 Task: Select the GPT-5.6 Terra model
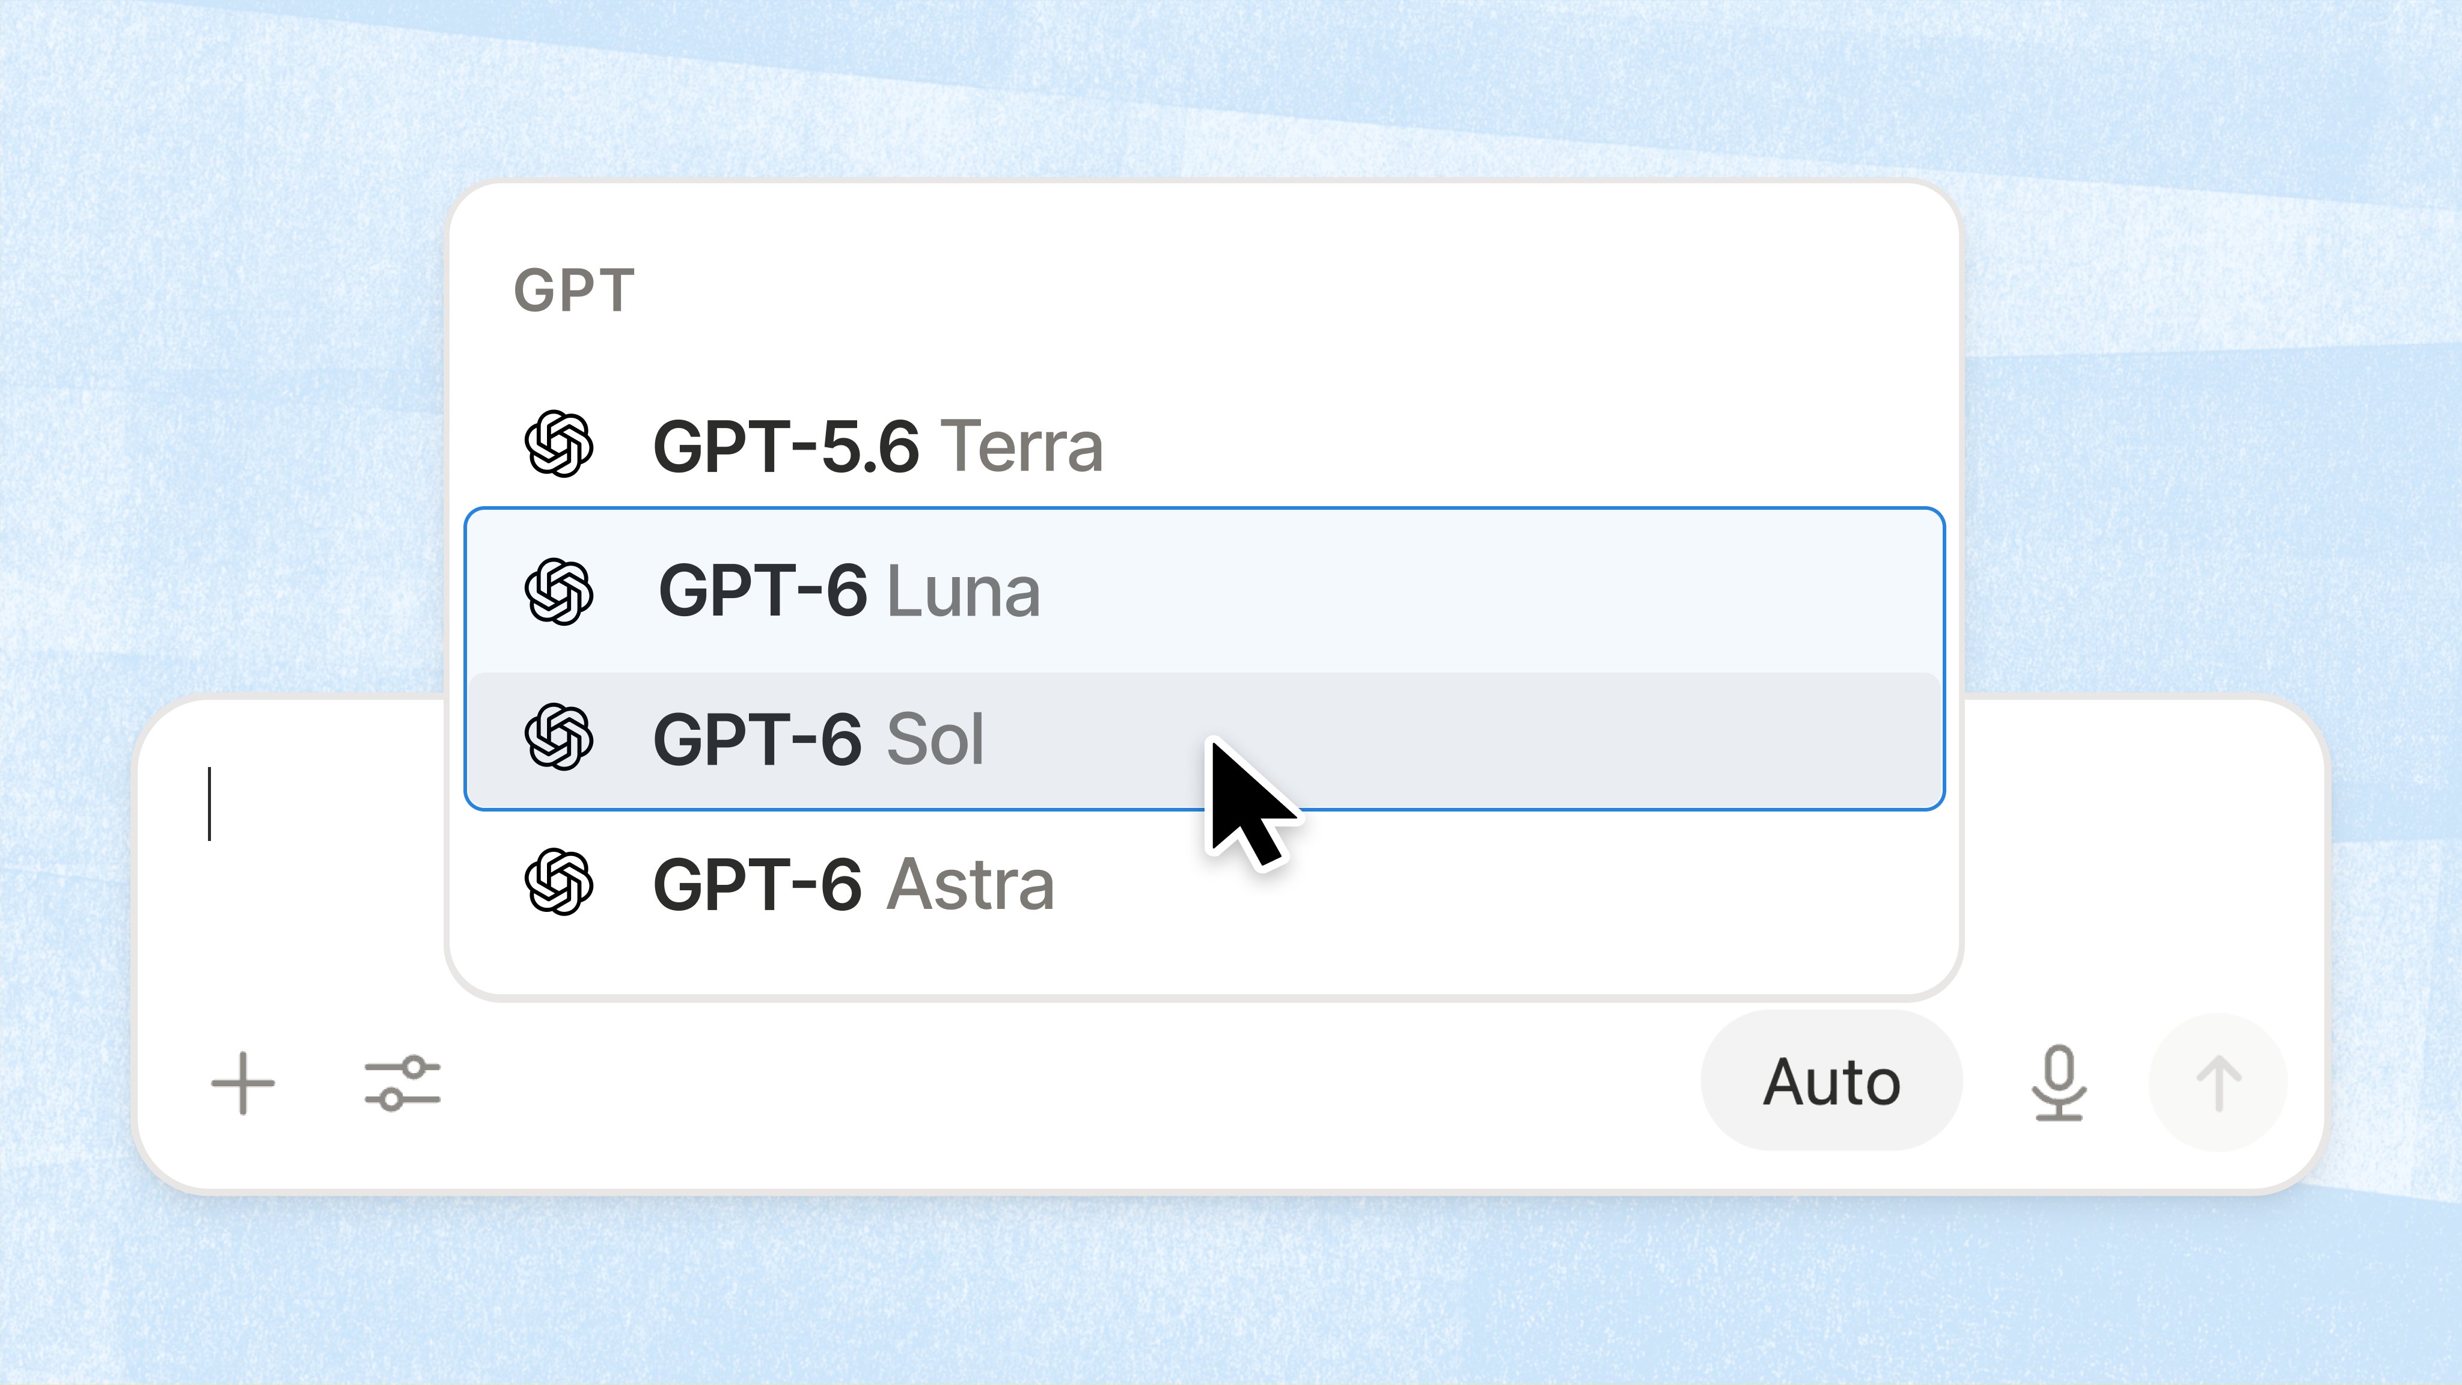coord(1204,445)
